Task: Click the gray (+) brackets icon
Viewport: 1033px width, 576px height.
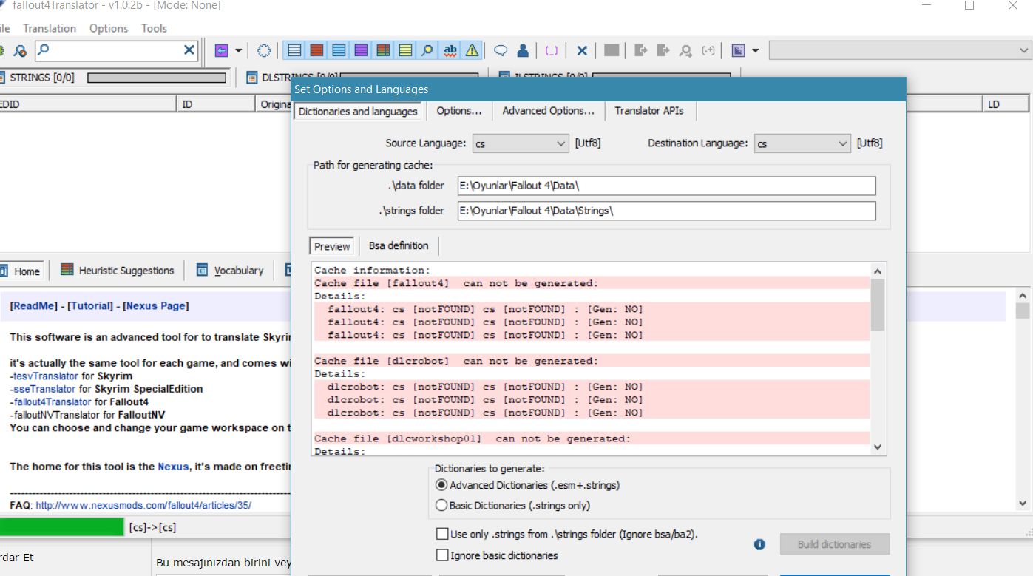Action: [708, 50]
